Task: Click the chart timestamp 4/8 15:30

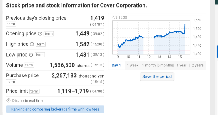Action: [x=119, y=17]
